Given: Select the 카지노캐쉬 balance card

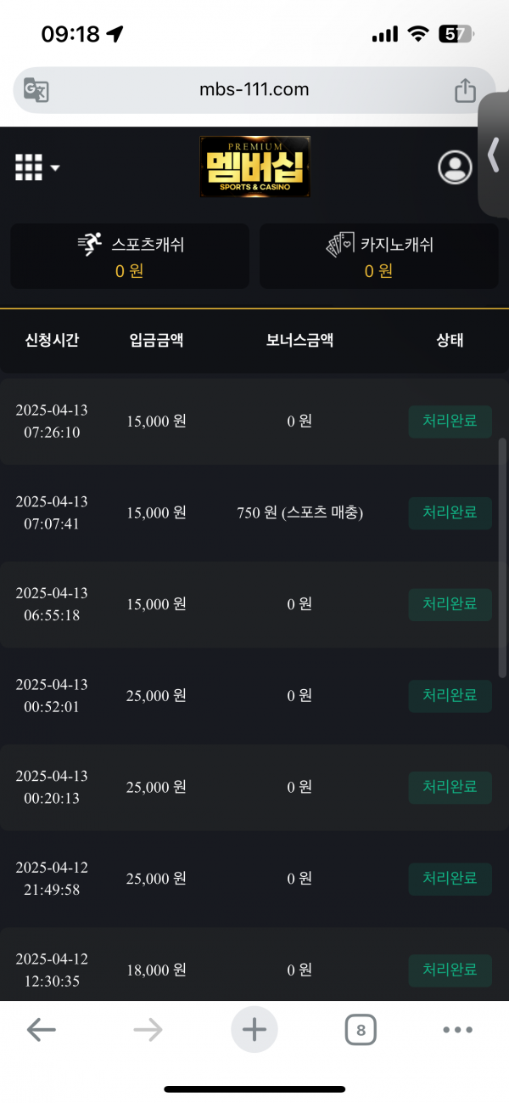Looking at the screenshot, I should tap(379, 257).
